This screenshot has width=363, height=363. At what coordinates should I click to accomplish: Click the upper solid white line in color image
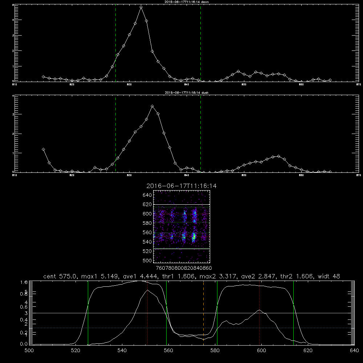[x=181, y=204]
